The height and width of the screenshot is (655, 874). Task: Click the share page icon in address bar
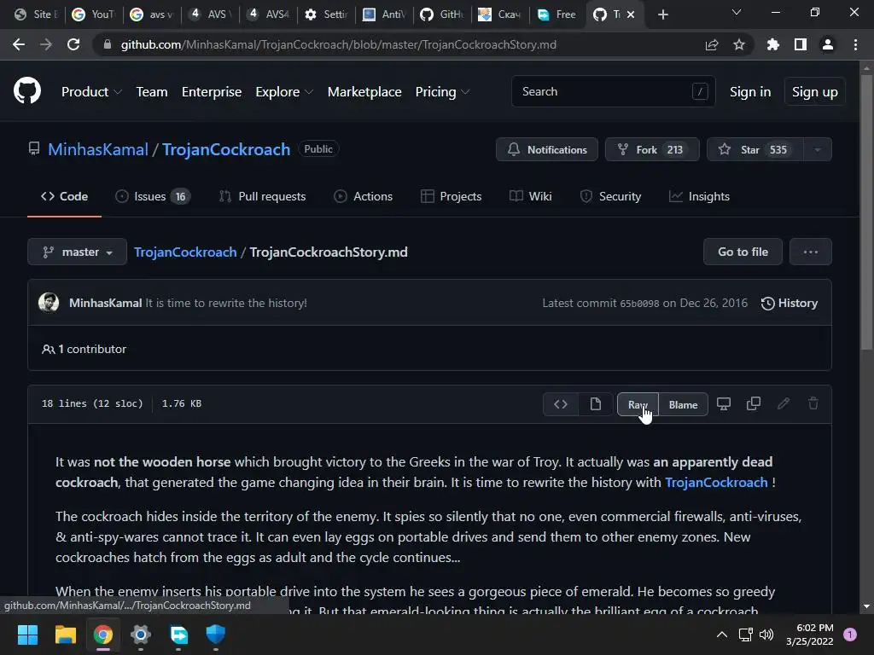712,44
